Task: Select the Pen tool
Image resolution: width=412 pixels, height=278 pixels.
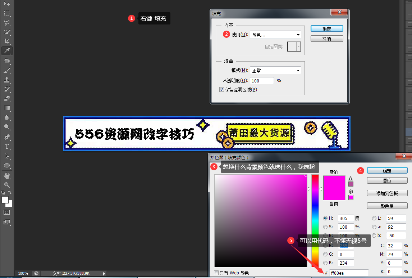Action: 7,137
